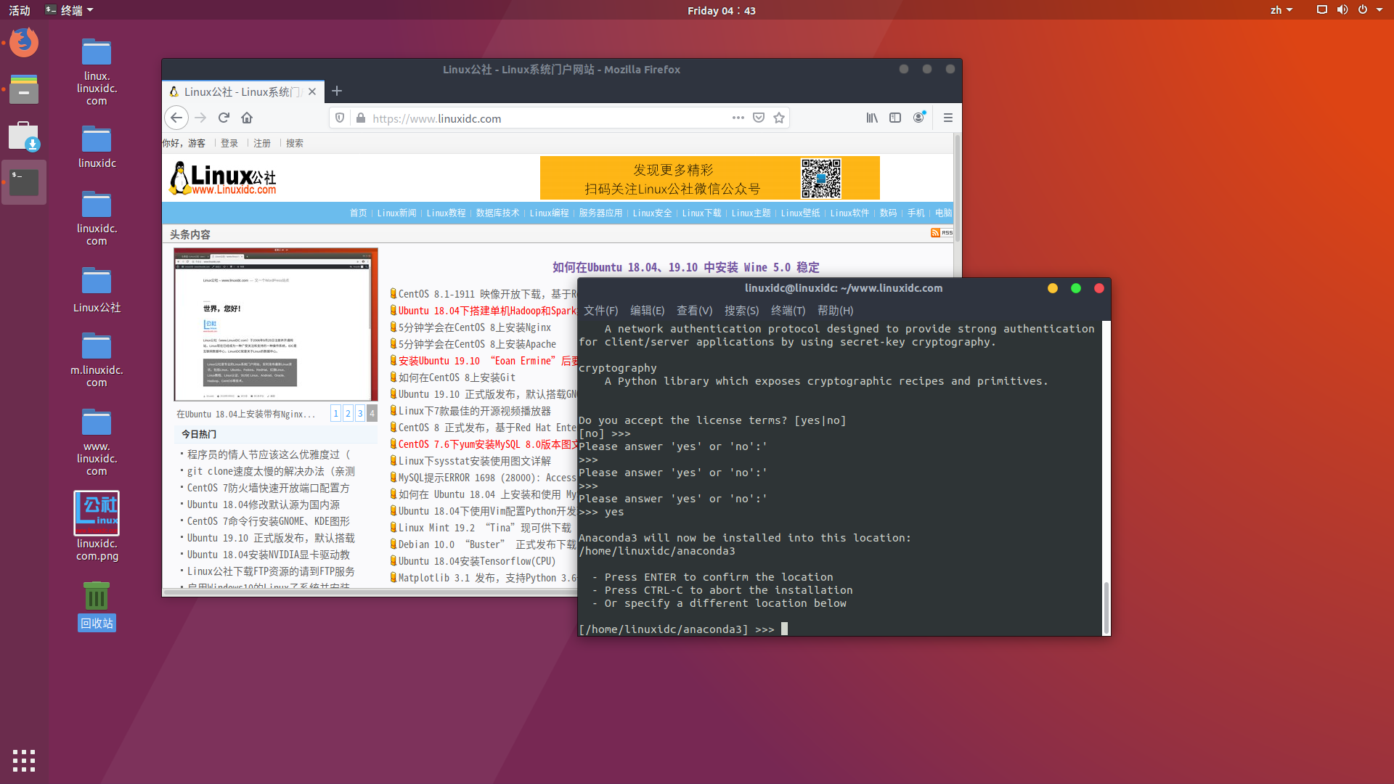Image resolution: width=1394 pixels, height=784 pixels.
Task: Open the Firefox account profile icon
Action: 918,118
